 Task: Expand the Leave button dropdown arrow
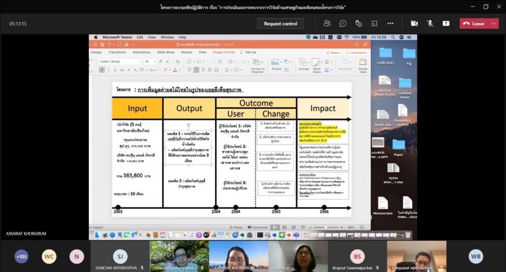(x=494, y=23)
